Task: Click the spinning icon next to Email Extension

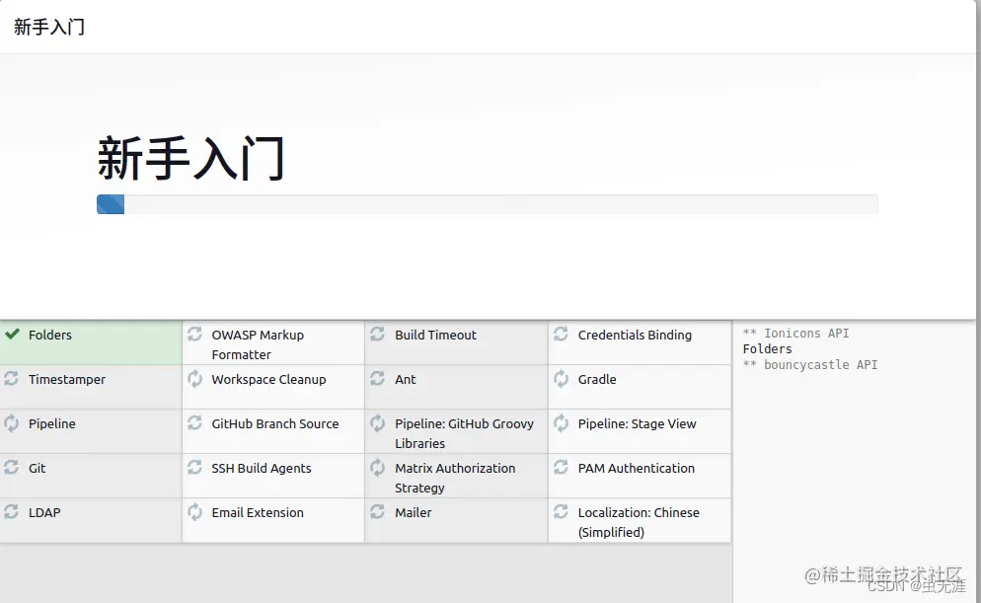Action: tap(194, 511)
